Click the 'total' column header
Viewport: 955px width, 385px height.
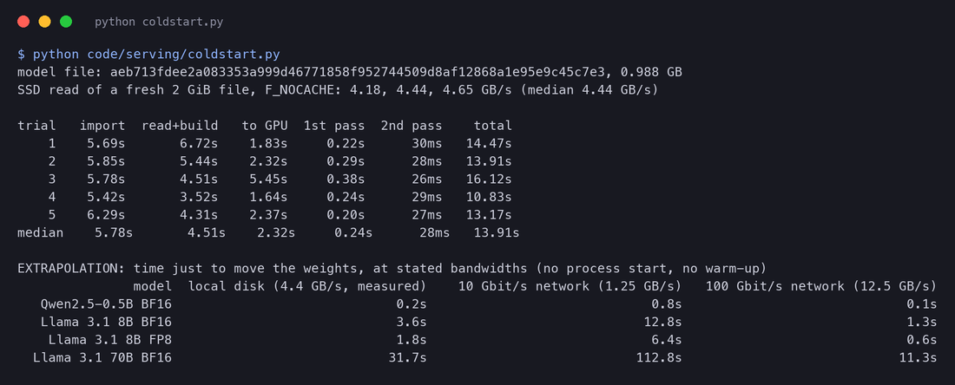coord(493,126)
